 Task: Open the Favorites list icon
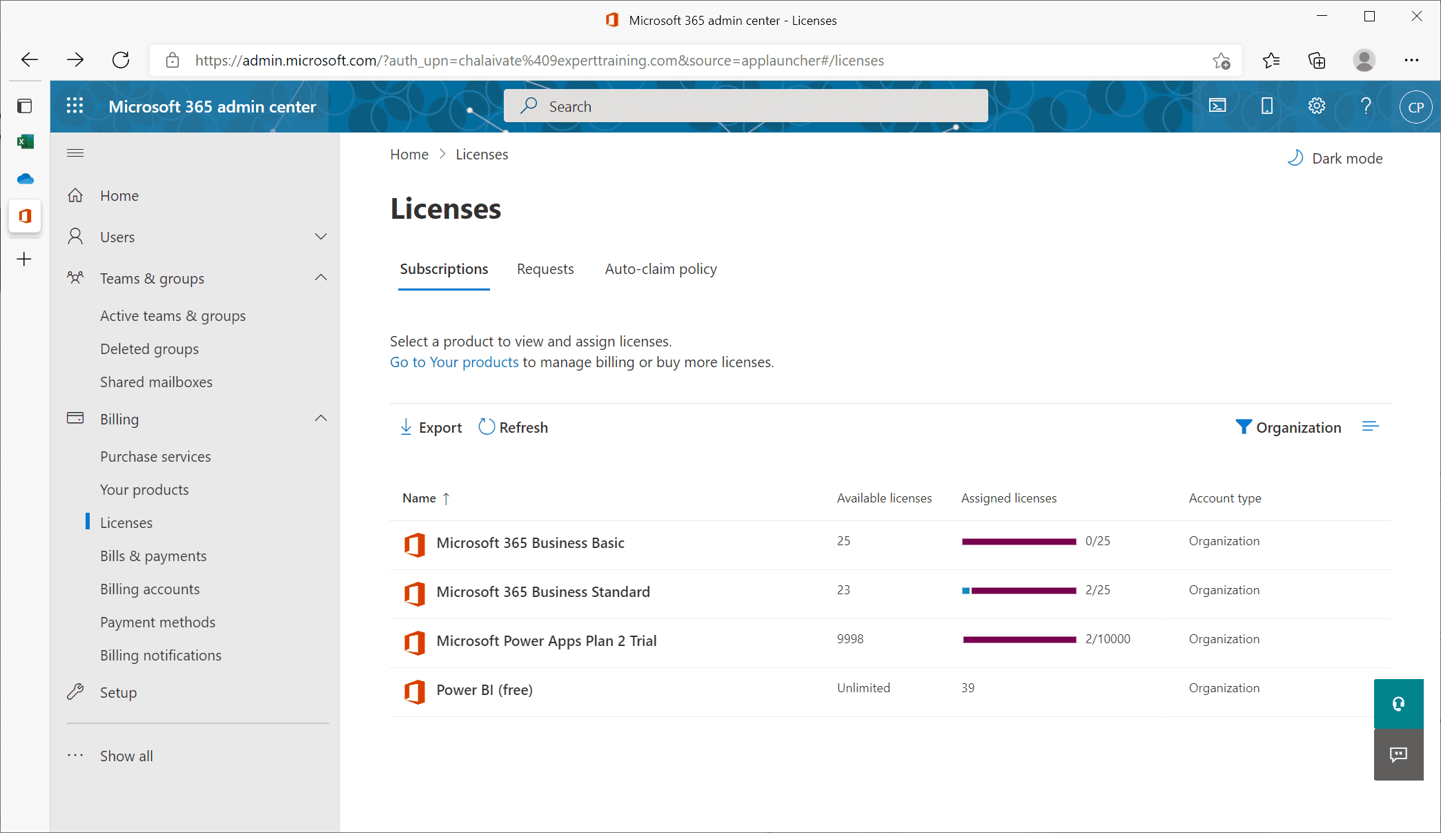pos(1271,61)
